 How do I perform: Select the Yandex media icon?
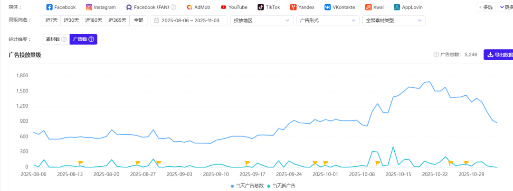tap(294, 7)
